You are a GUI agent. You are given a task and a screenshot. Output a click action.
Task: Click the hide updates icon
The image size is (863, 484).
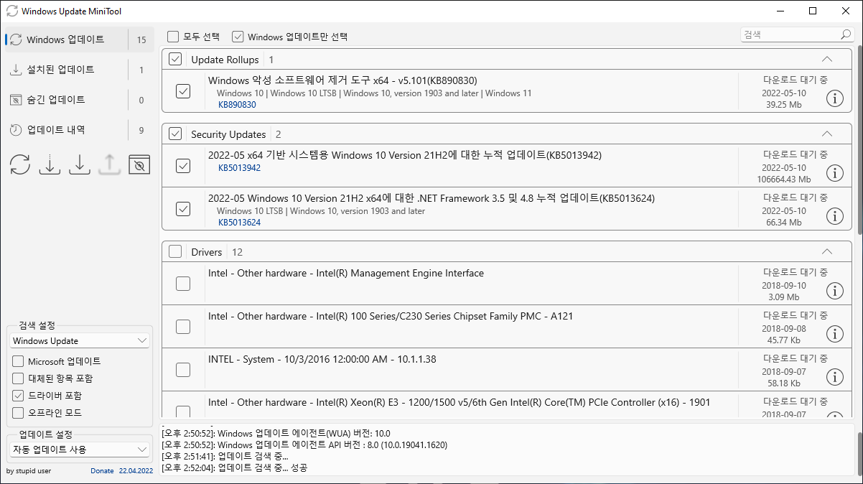[139, 164]
